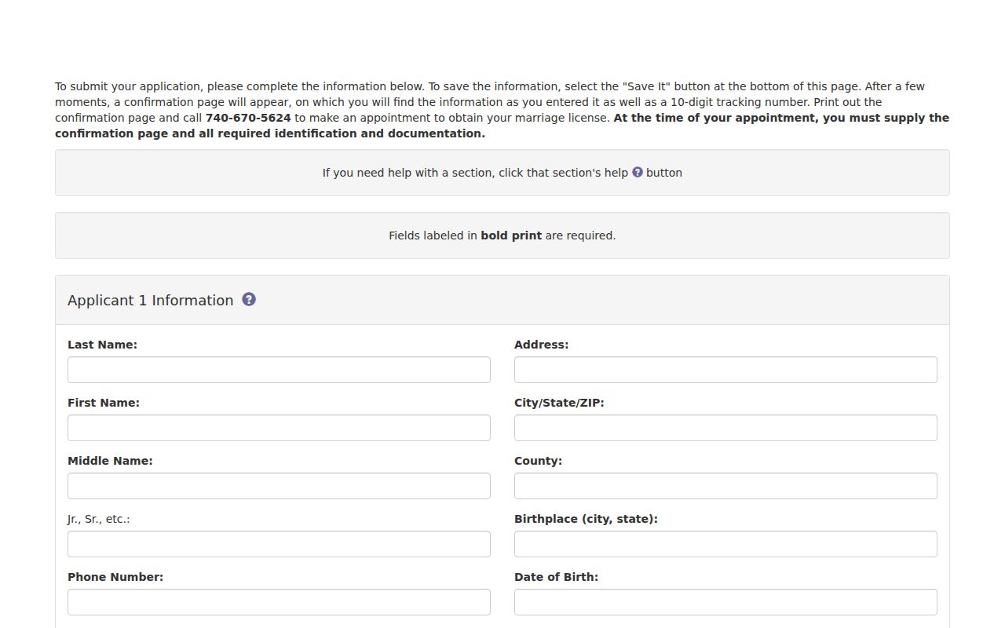Click help icon in instructions banner
Viewport: 1005px width, 628px height.
[x=638, y=172]
